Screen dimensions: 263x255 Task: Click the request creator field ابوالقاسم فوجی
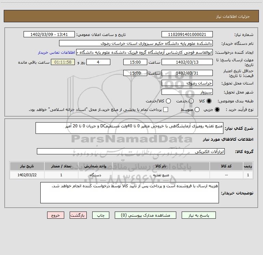point(144,52)
